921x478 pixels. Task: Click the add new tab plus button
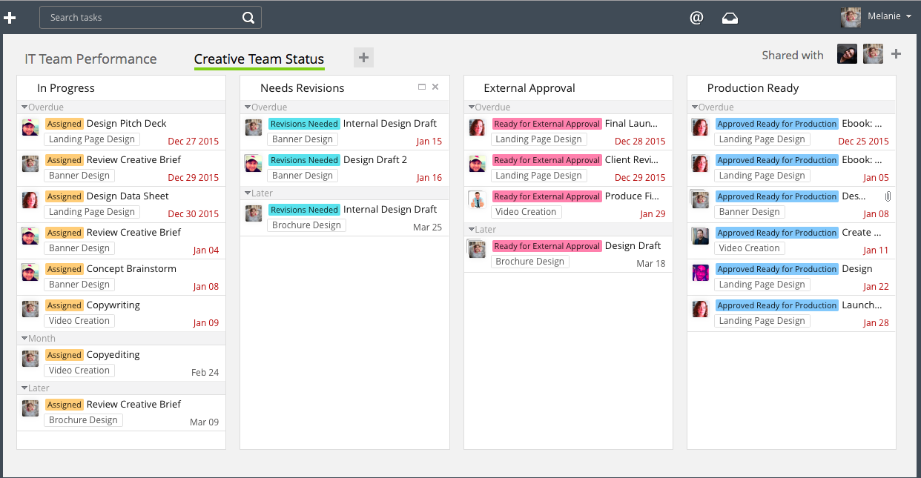pos(363,58)
